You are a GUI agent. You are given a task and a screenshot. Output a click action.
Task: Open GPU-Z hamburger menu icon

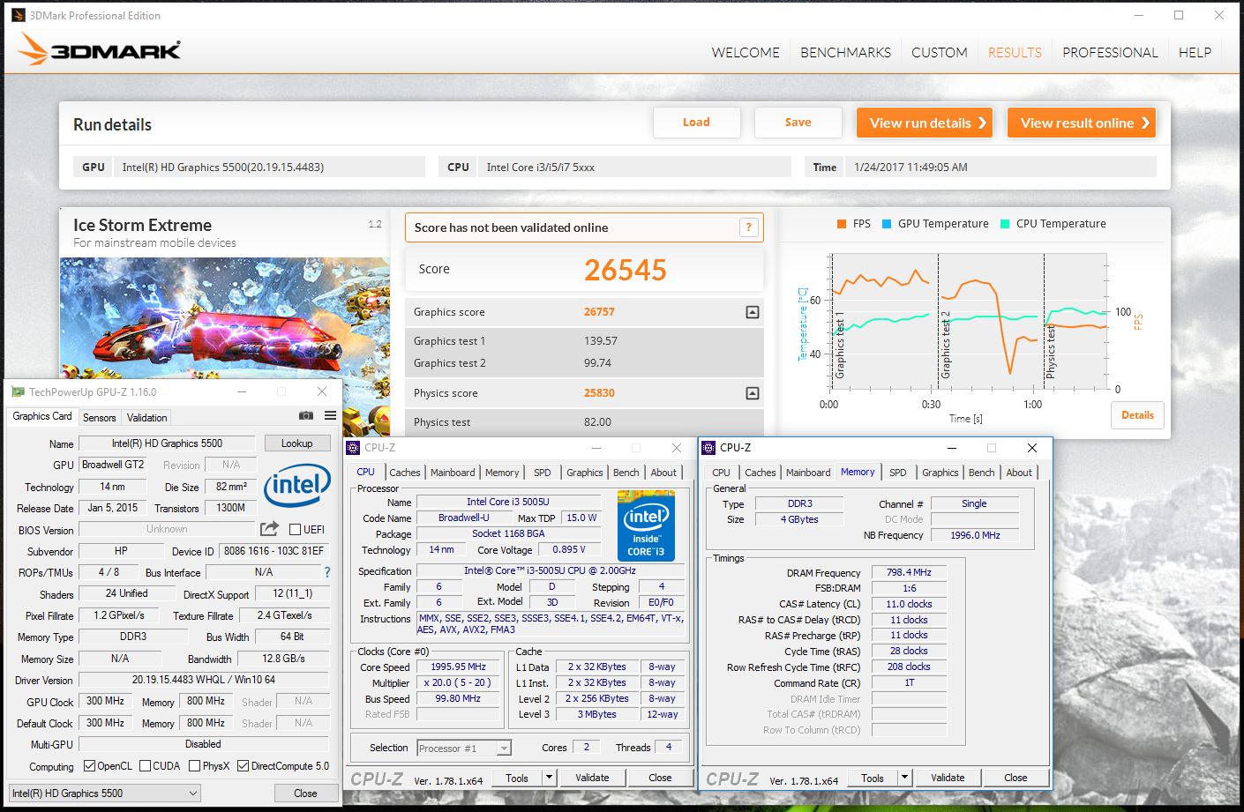pyautogui.click(x=330, y=416)
